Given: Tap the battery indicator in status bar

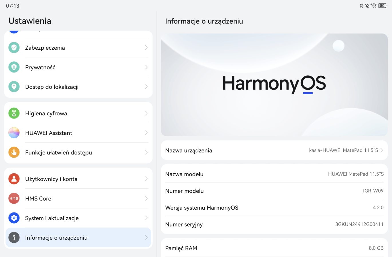Looking at the screenshot, I should point(383,5).
